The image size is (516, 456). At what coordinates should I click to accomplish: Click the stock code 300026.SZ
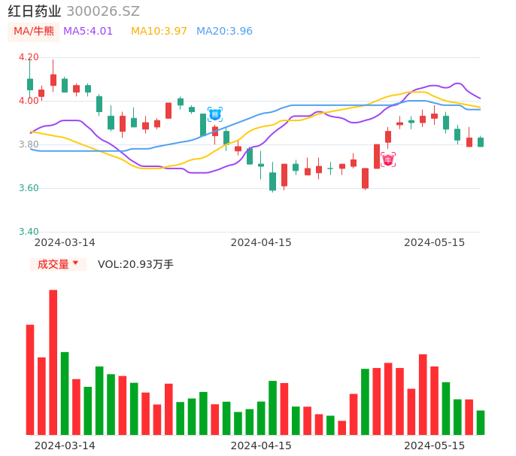pyautogui.click(x=103, y=11)
